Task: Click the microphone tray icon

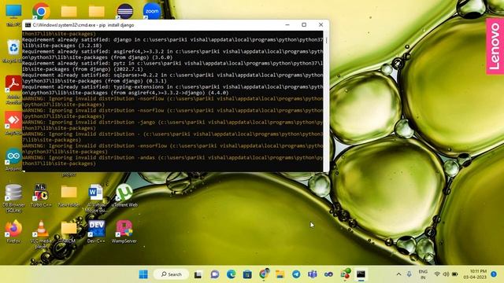Action: click(409, 274)
